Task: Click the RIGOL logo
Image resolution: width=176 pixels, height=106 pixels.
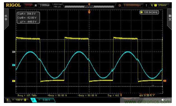Action: pos(13,5)
